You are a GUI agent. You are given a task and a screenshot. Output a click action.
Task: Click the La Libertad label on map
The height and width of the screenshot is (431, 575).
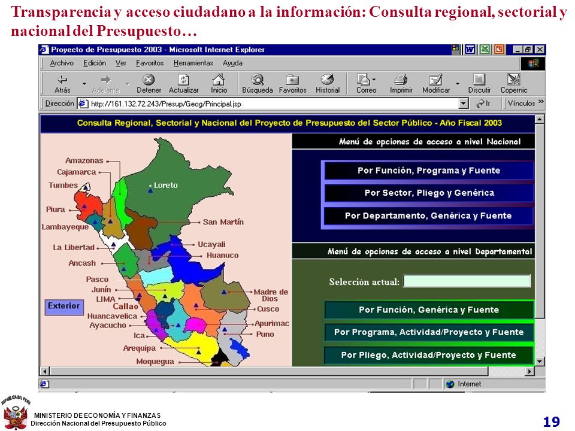click(74, 247)
